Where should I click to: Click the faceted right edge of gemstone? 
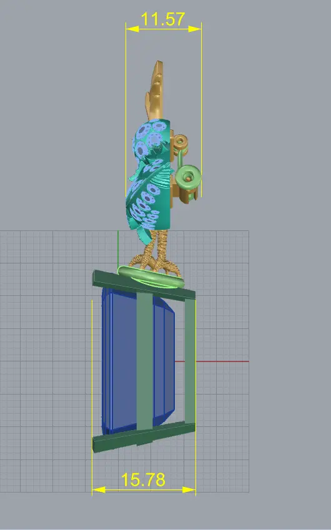click(169, 361)
